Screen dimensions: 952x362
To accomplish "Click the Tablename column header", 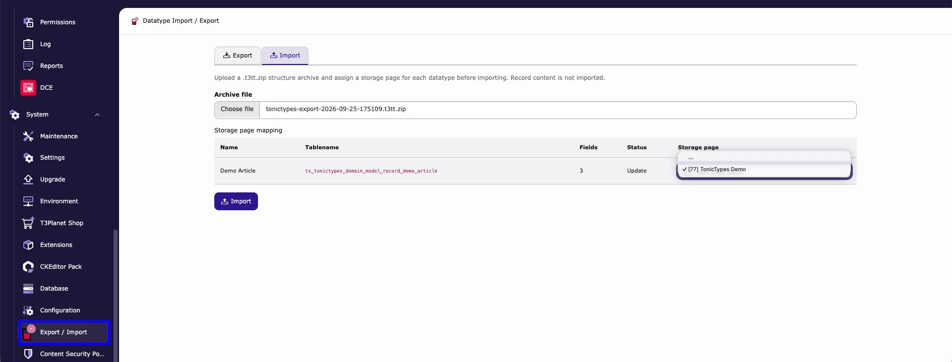I will pyautogui.click(x=322, y=147).
